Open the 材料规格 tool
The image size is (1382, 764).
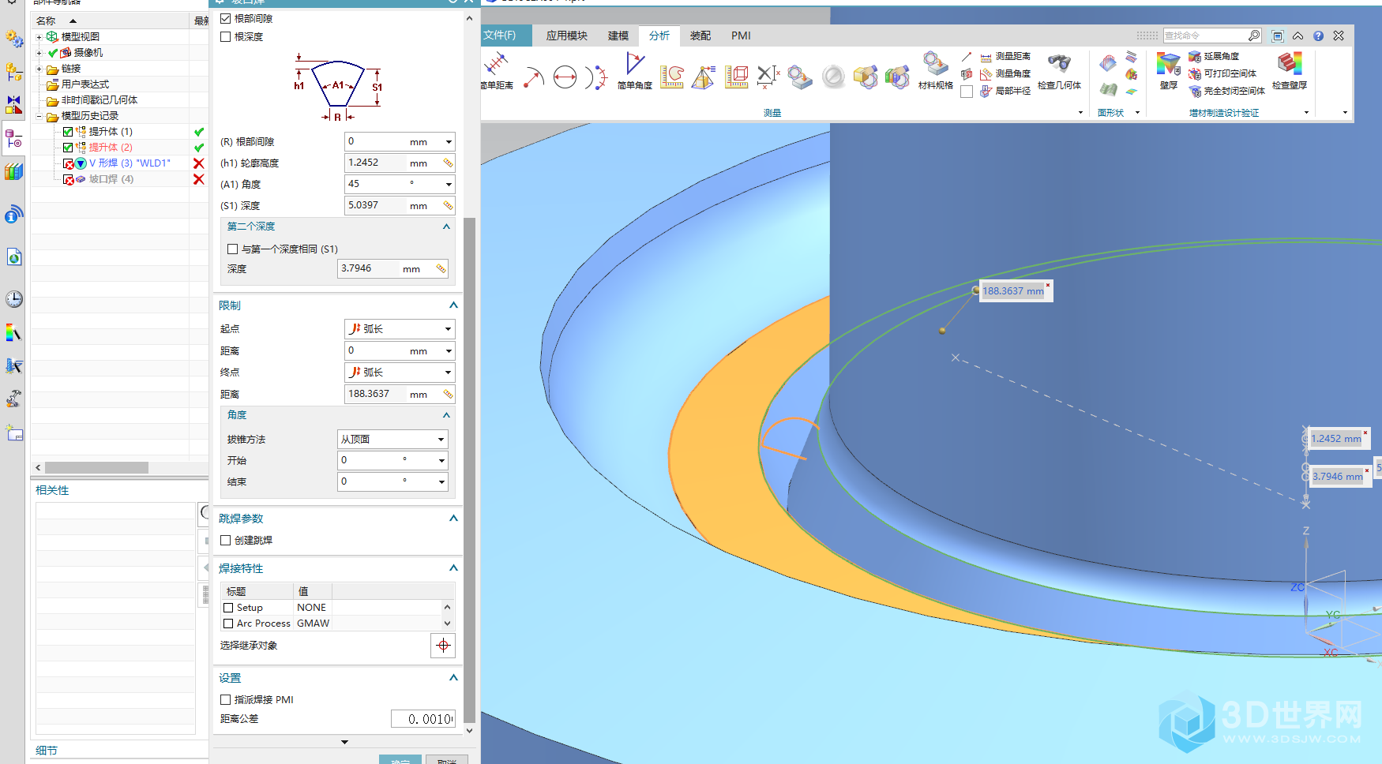tap(936, 71)
